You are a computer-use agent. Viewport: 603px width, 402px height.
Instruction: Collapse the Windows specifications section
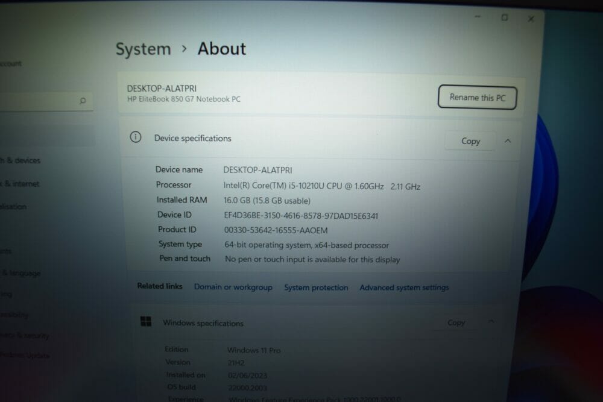[x=491, y=321]
